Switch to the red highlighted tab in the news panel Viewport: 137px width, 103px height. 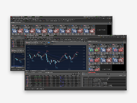click(92, 73)
